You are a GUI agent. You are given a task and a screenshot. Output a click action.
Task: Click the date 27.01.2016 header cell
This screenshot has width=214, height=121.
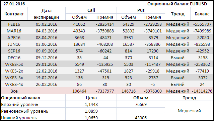click(14, 4)
